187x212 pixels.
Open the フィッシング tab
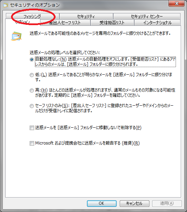32,17
